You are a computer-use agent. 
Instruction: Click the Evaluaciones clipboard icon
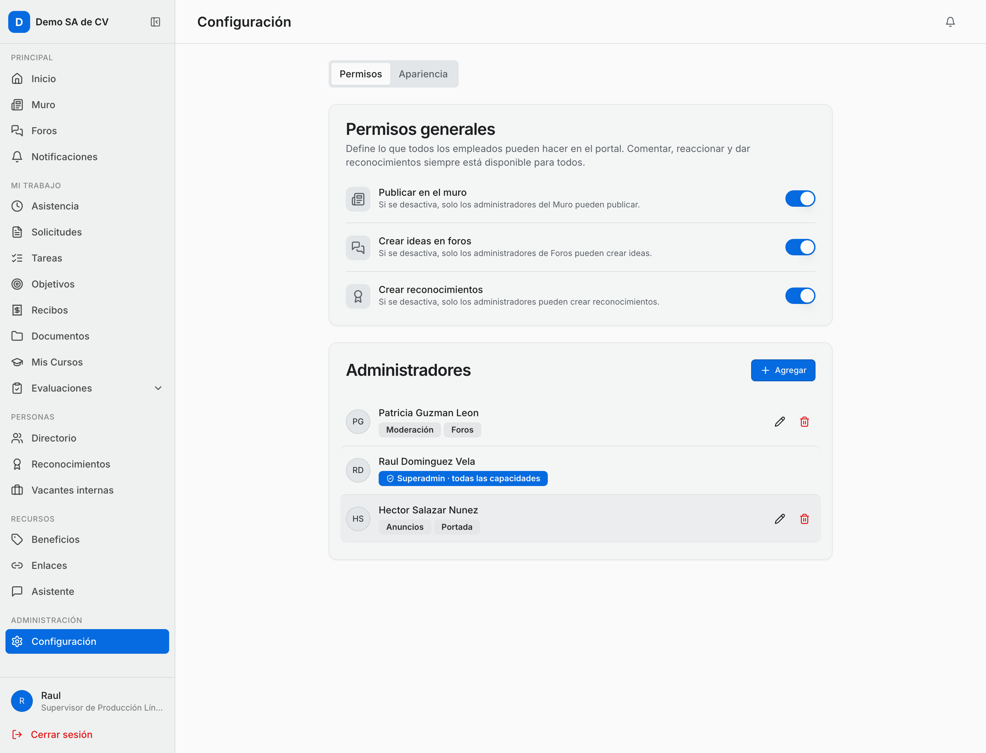click(17, 388)
